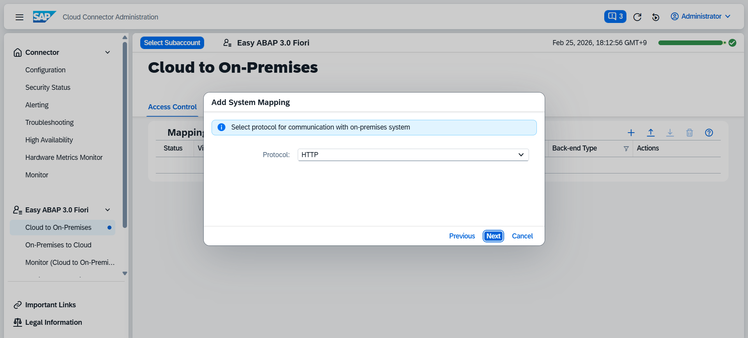Click the Next button in dialog
The height and width of the screenshot is (338, 748).
493,236
